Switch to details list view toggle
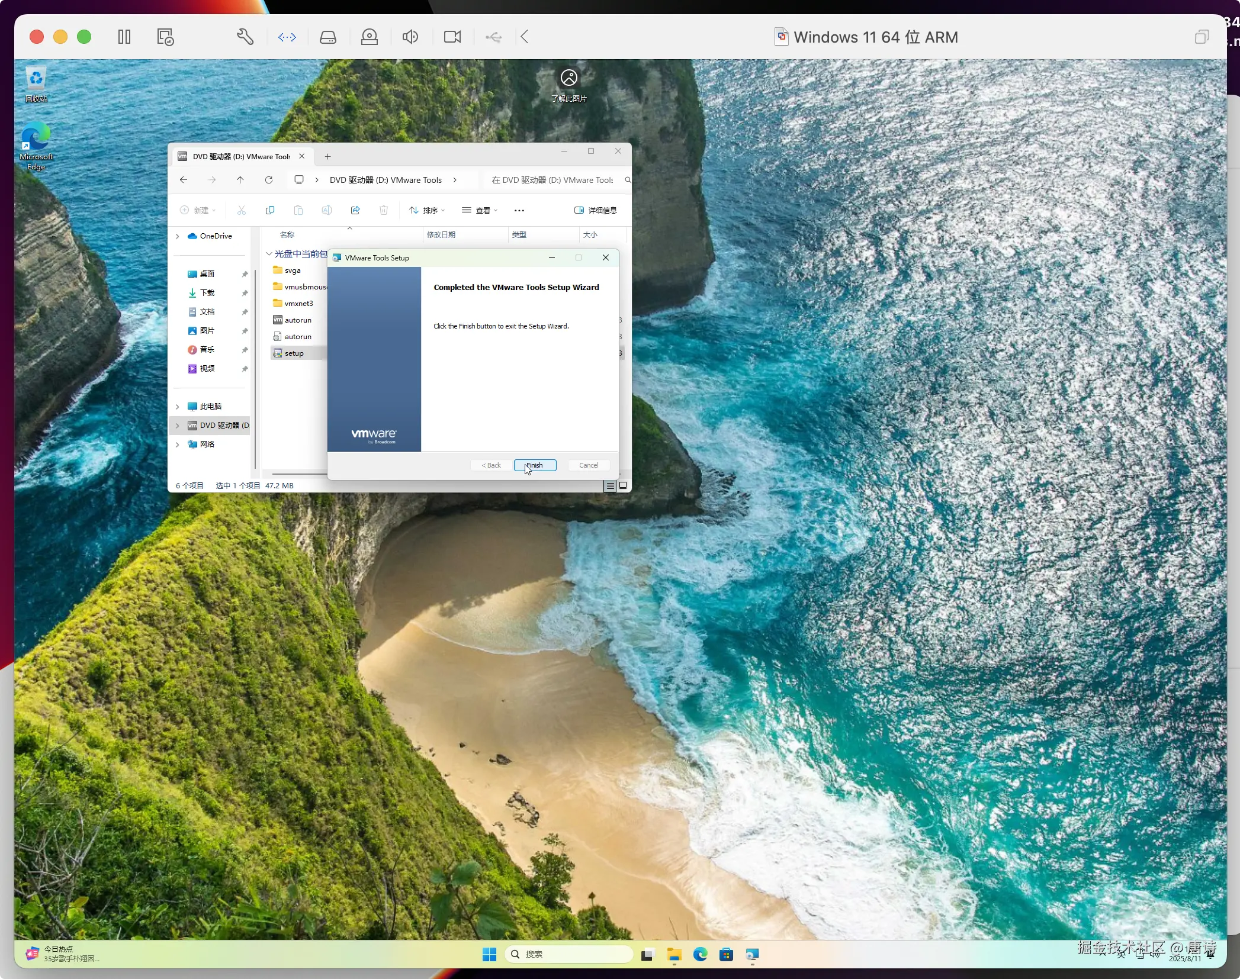The width and height of the screenshot is (1240, 979). click(x=610, y=485)
